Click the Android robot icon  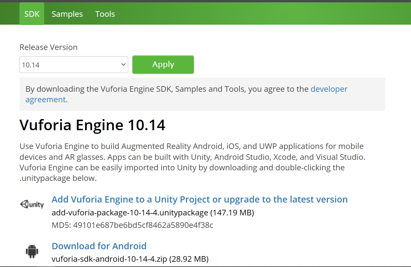tap(32, 251)
